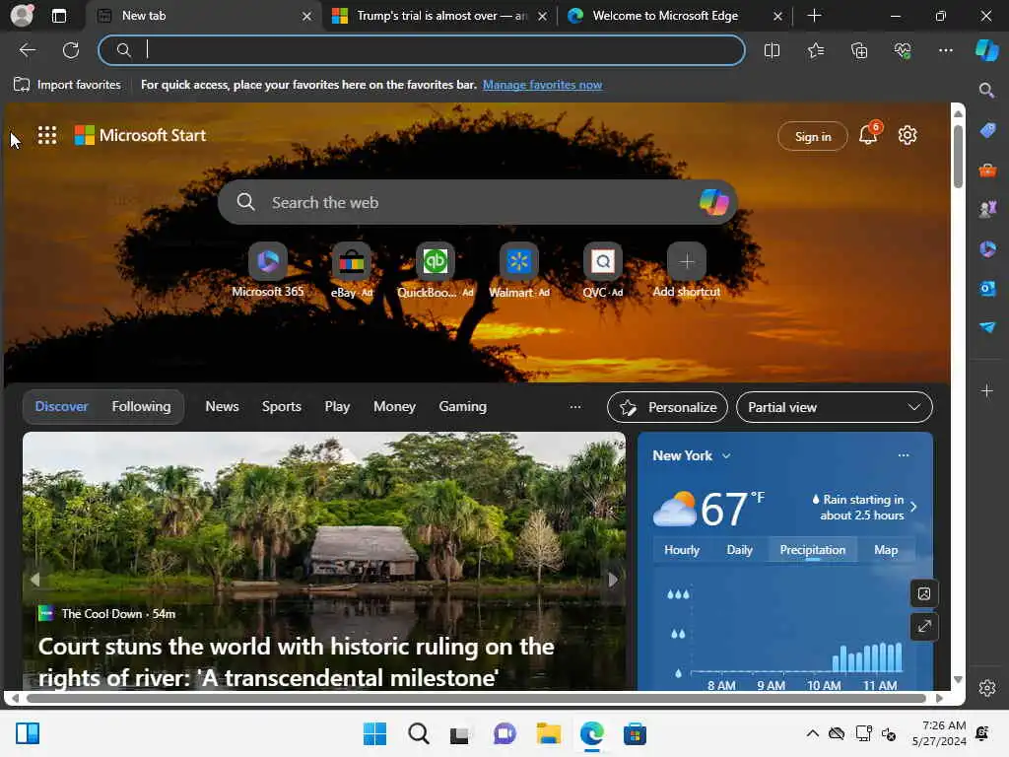
Task: Open a new browser tab
Action: (x=814, y=16)
